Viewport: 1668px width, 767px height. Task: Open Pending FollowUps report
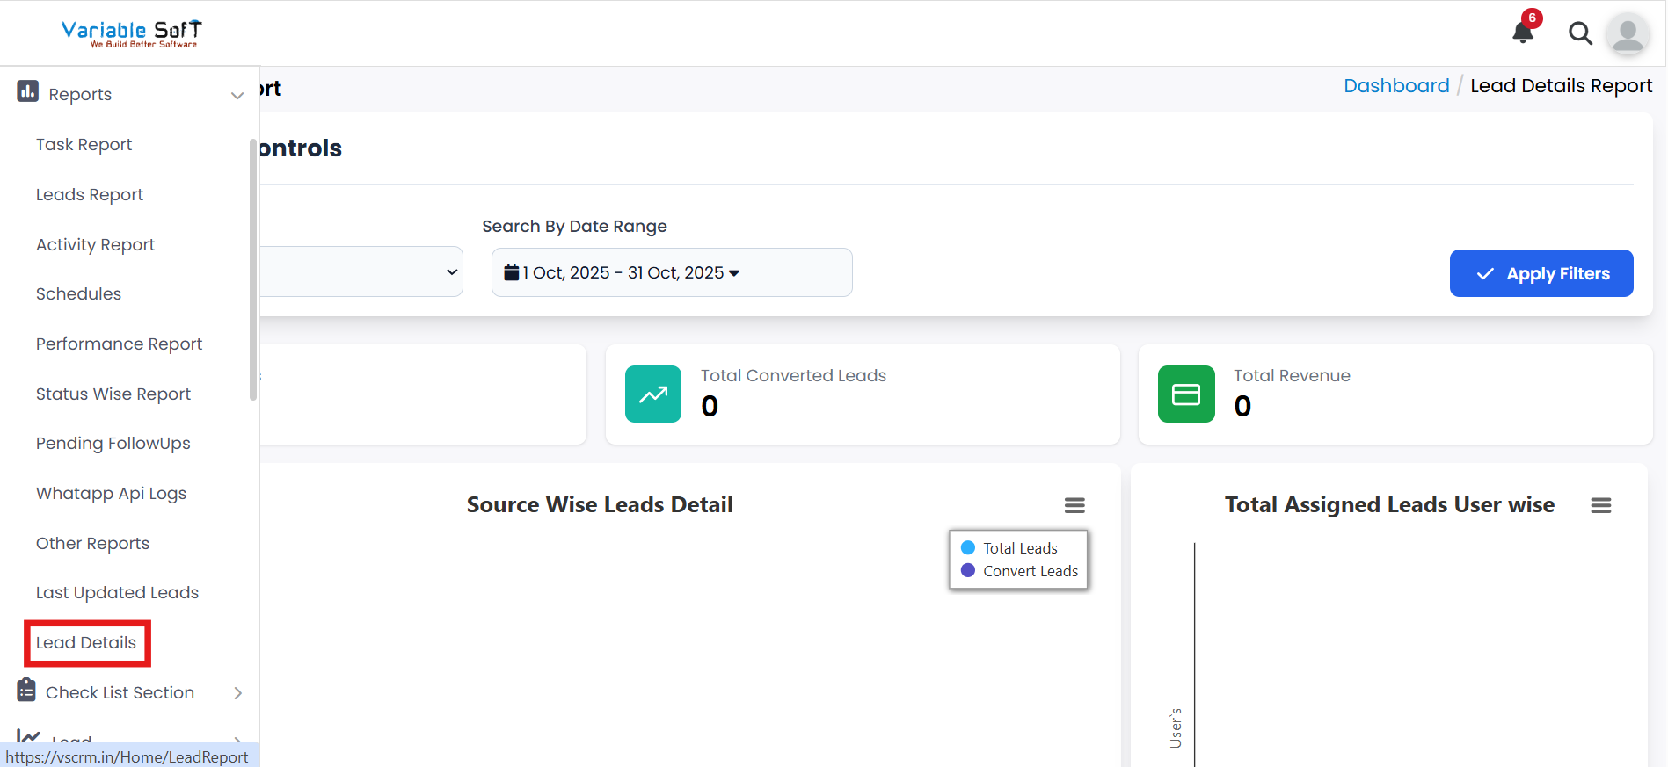coord(113,443)
